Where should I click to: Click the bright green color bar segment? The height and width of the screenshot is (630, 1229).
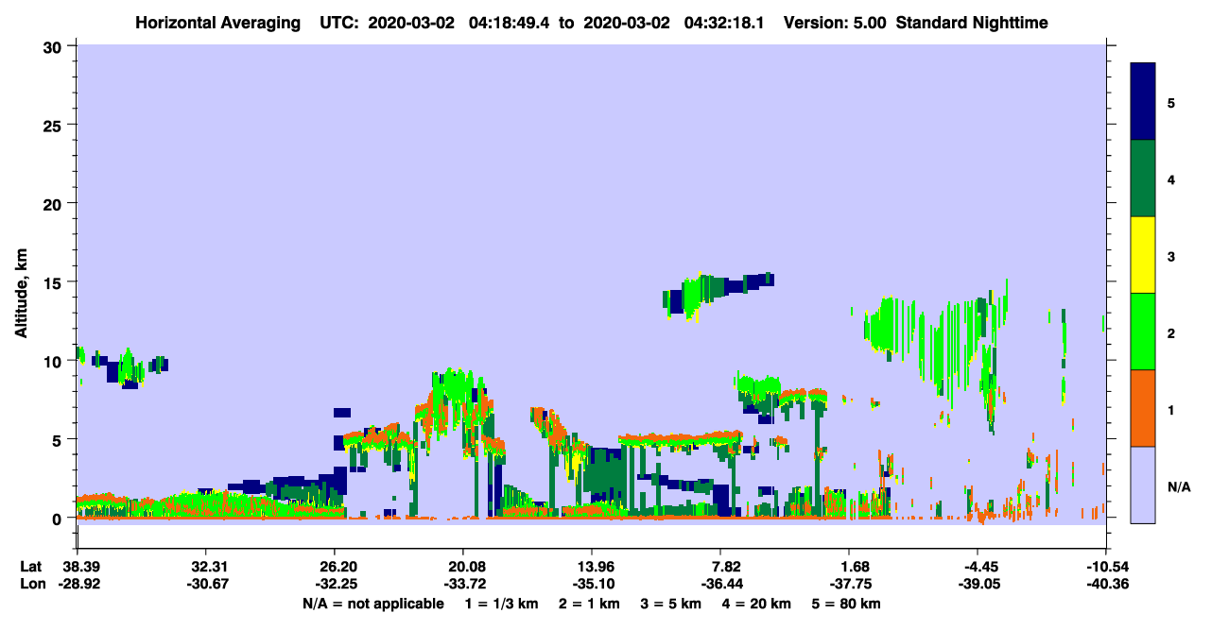coord(1143,332)
